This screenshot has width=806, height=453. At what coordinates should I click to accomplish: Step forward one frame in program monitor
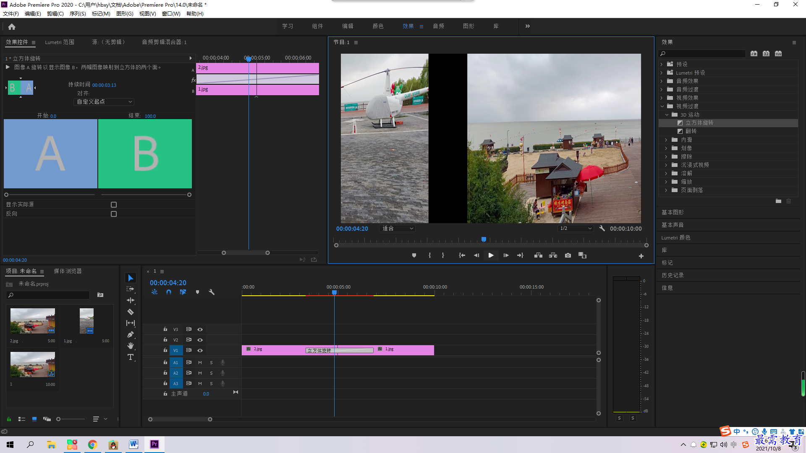(506, 255)
